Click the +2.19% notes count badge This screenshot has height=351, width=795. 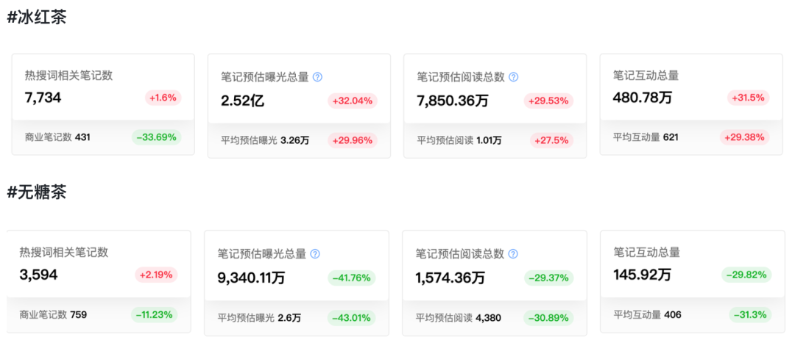(156, 275)
